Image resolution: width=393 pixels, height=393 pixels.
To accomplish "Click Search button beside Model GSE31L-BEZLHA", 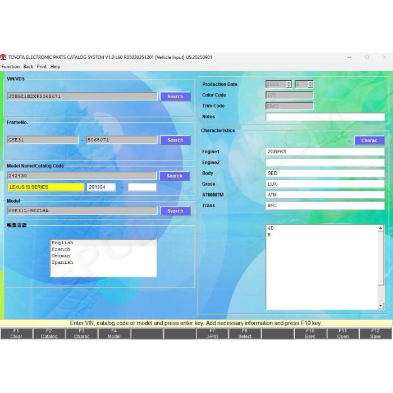I will click(x=175, y=211).
